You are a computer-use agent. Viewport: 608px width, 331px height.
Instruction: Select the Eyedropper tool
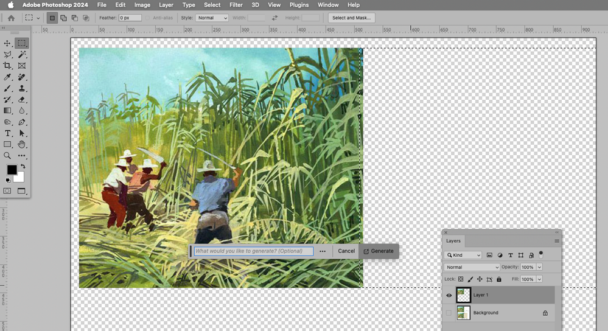pyautogui.click(x=7, y=77)
